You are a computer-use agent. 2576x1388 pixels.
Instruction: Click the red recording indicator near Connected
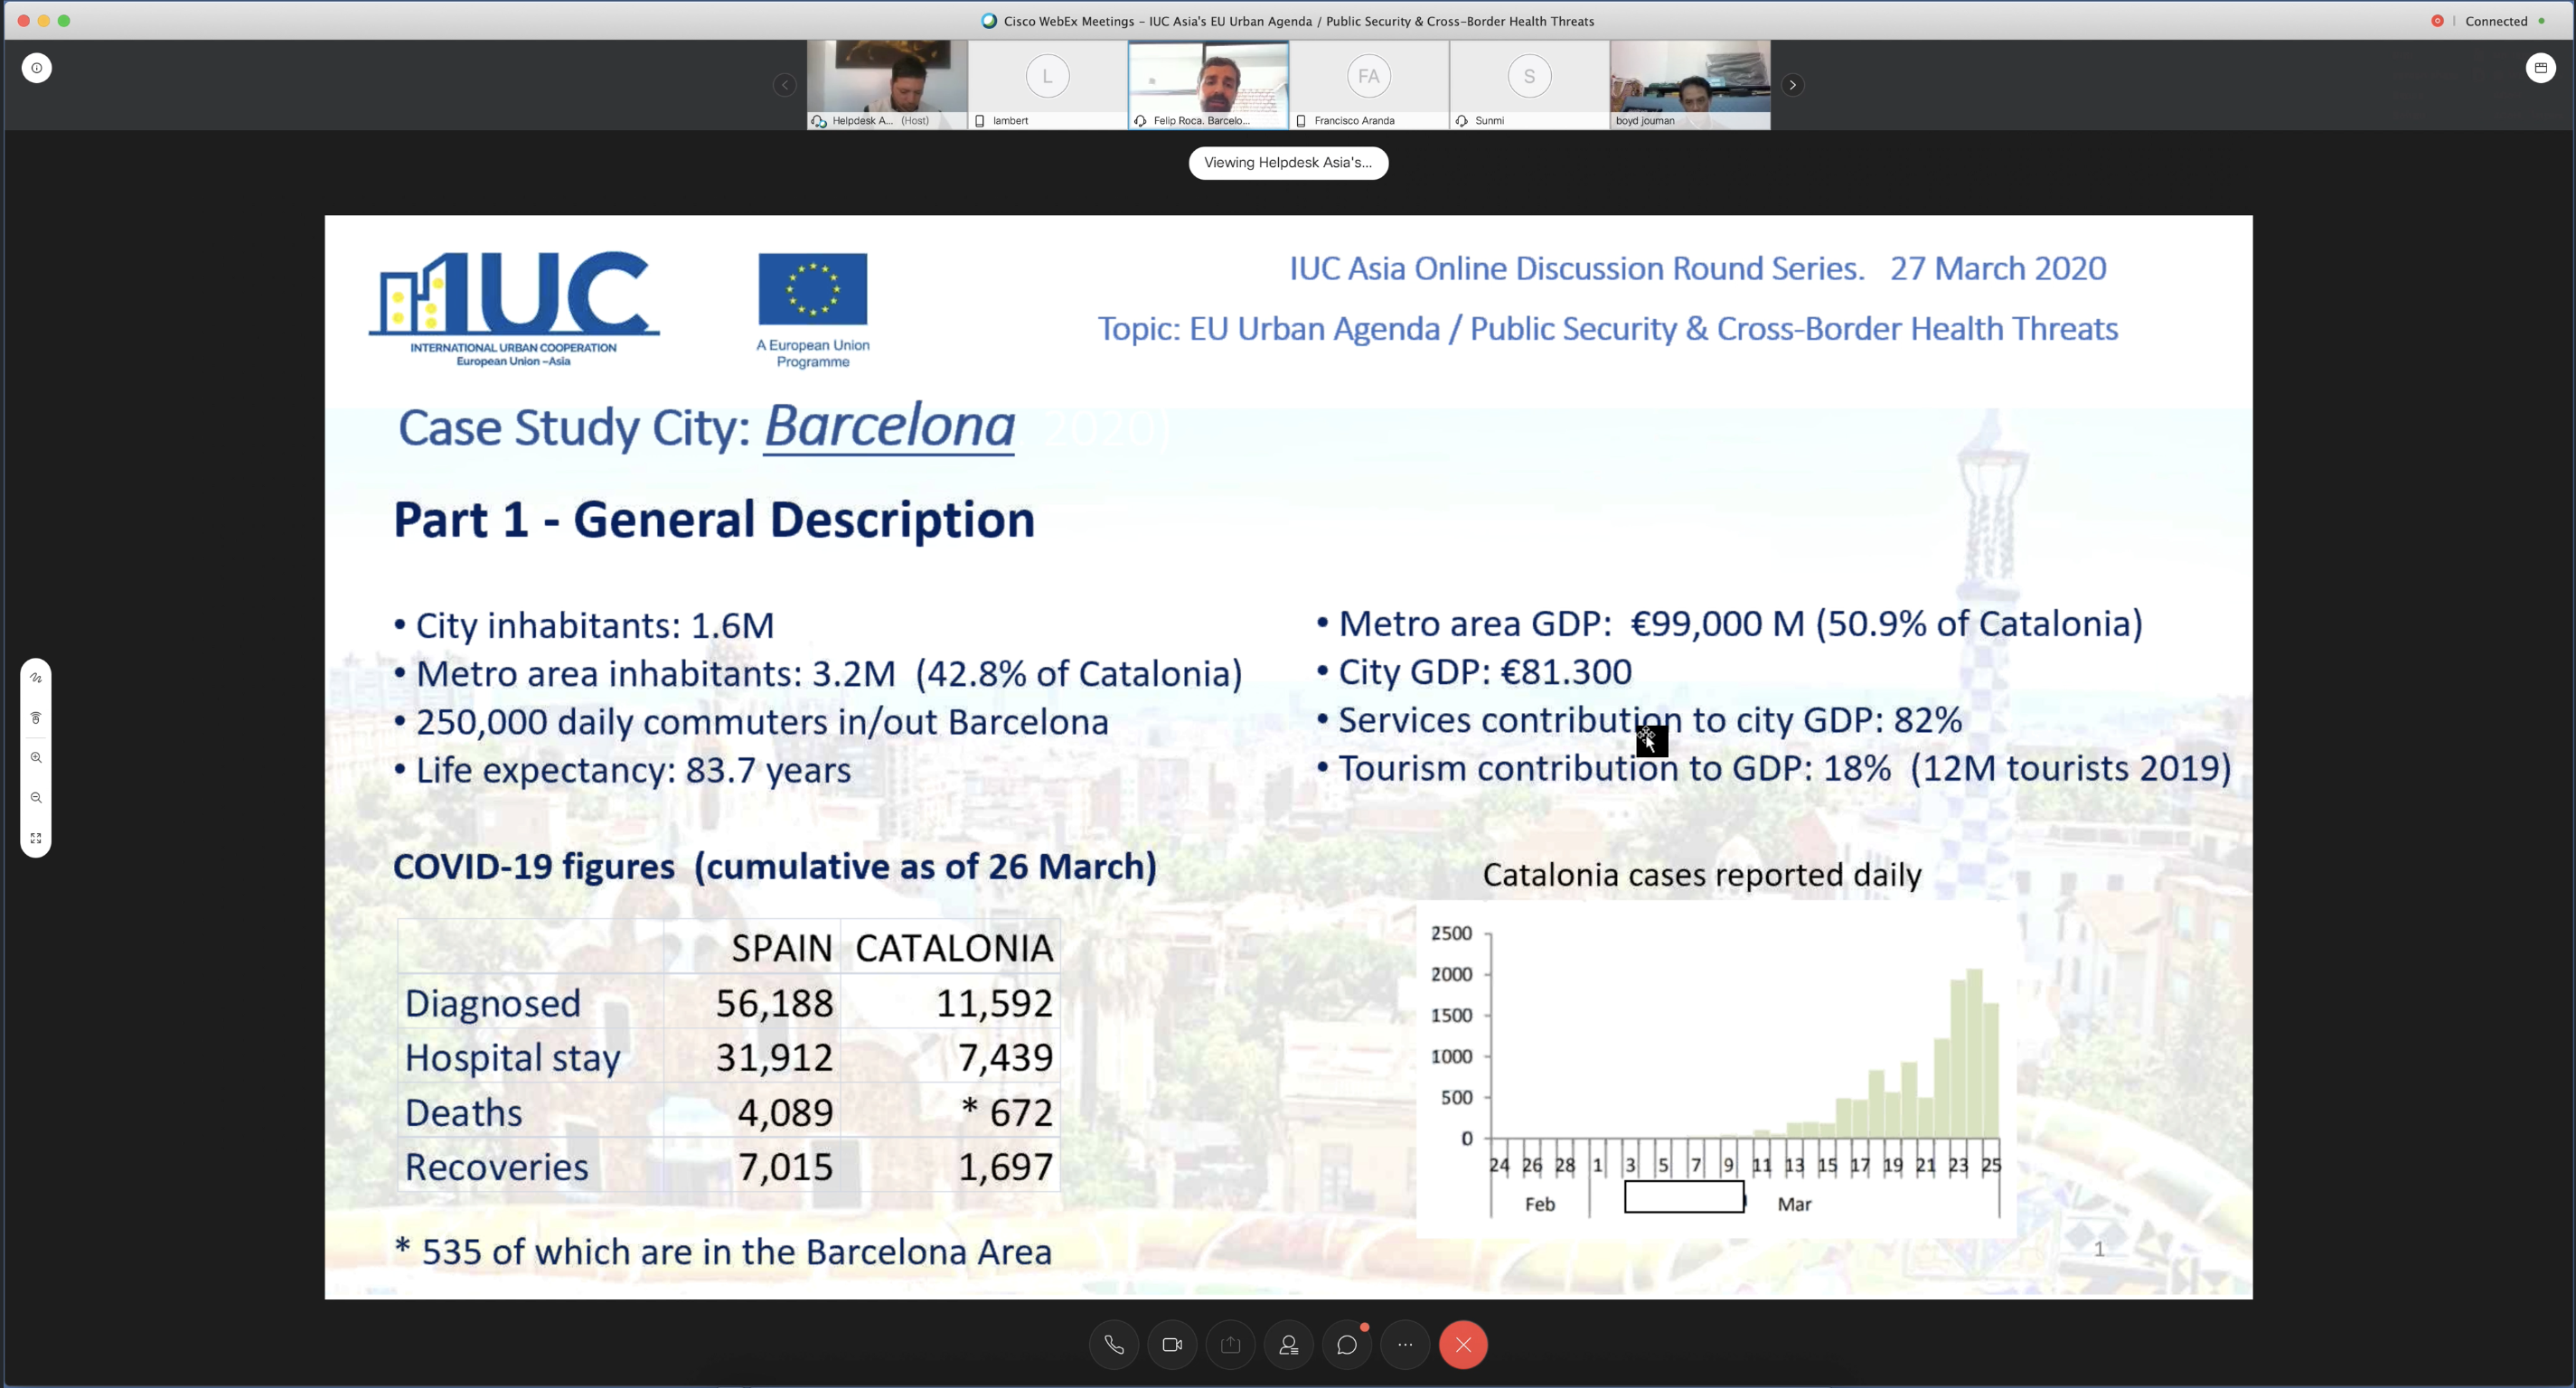point(2437,21)
